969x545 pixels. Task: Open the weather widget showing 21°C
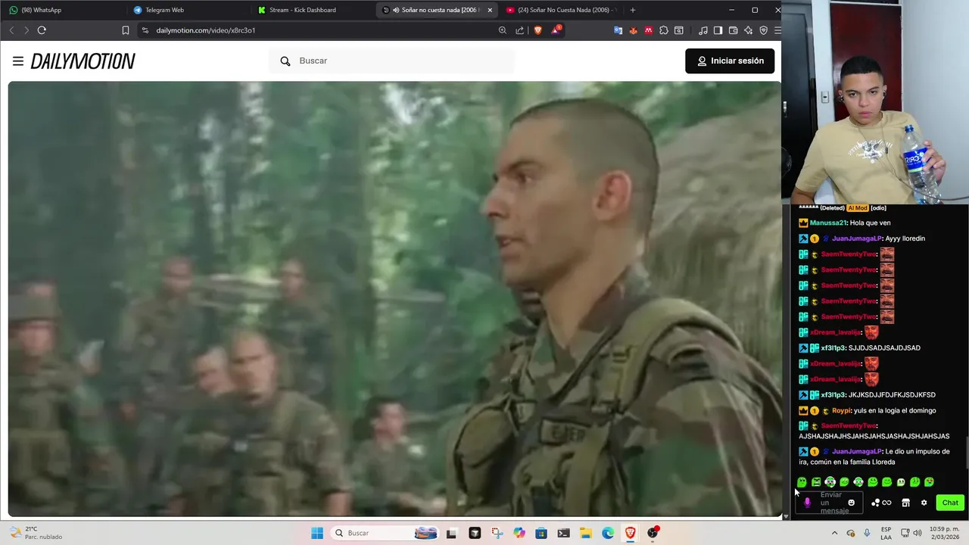click(34, 533)
